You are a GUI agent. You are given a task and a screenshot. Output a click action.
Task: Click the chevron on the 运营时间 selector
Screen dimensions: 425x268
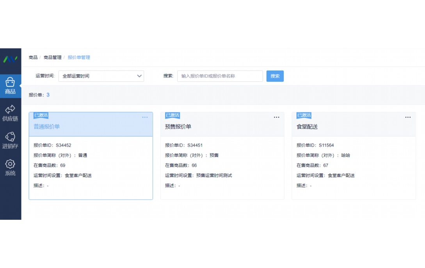point(139,76)
